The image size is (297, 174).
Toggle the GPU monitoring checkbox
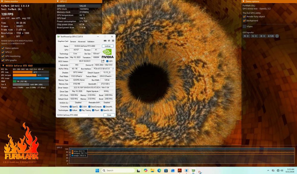pyautogui.click(x=3, y=56)
